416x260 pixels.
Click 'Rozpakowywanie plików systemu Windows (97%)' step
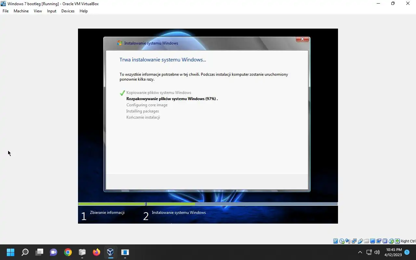172,99
